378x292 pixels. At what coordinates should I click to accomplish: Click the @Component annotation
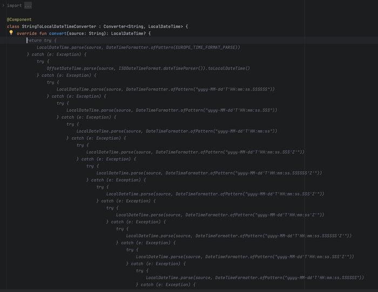(x=19, y=19)
